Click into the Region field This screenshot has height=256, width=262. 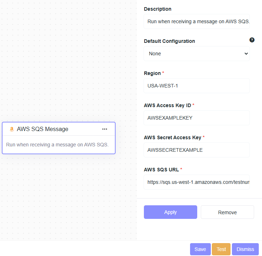point(196,86)
